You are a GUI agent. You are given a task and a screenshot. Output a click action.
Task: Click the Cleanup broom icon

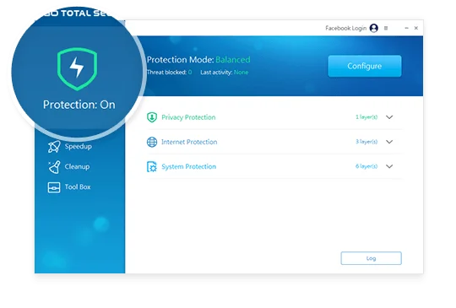pyautogui.click(x=54, y=167)
